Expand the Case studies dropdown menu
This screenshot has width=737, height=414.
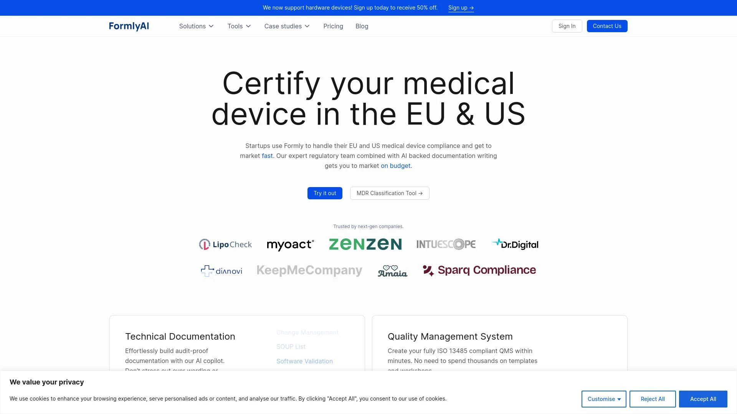pos(287,26)
